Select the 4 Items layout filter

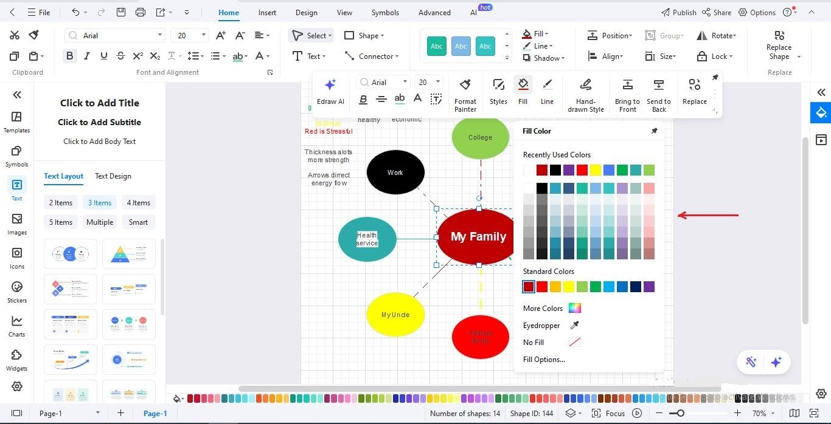pos(138,203)
